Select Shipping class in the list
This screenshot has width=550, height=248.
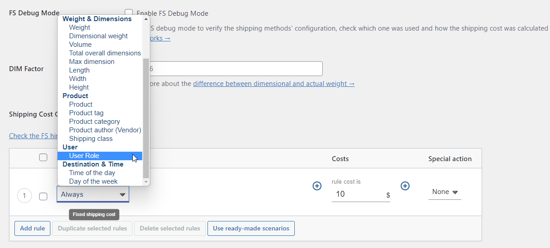tap(91, 139)
